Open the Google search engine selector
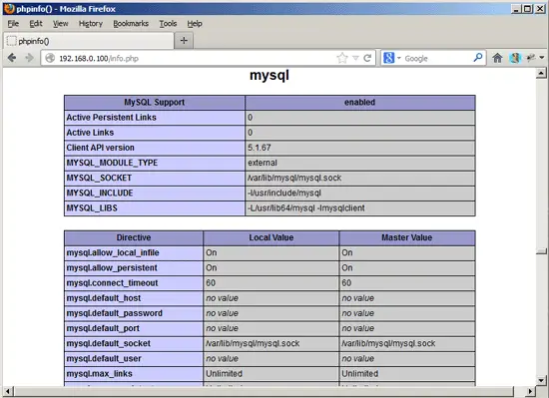Viewport: 549px width, 398px height. (x=392, y=58)
